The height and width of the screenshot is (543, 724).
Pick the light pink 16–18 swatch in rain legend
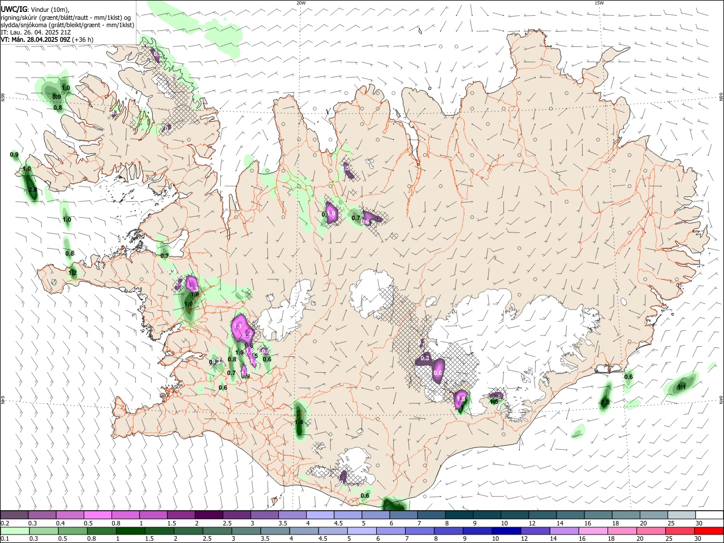593,531
